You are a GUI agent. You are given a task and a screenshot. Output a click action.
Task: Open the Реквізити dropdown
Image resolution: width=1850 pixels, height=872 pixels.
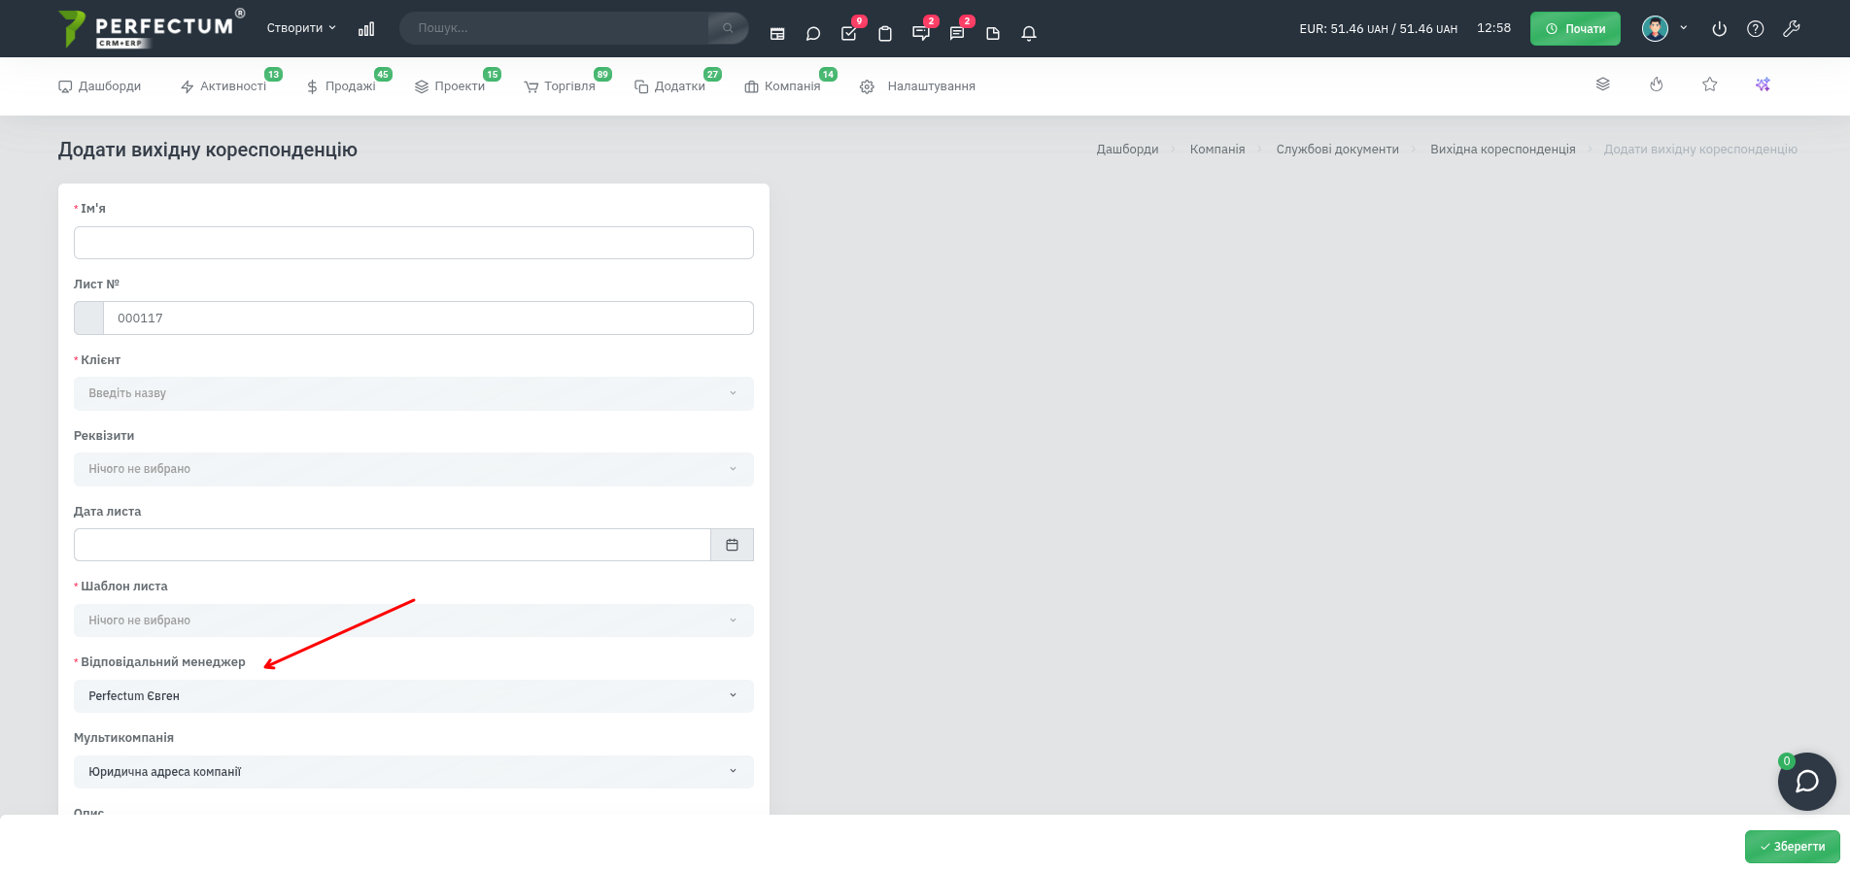pyautogui.click(x=414, y=469)
